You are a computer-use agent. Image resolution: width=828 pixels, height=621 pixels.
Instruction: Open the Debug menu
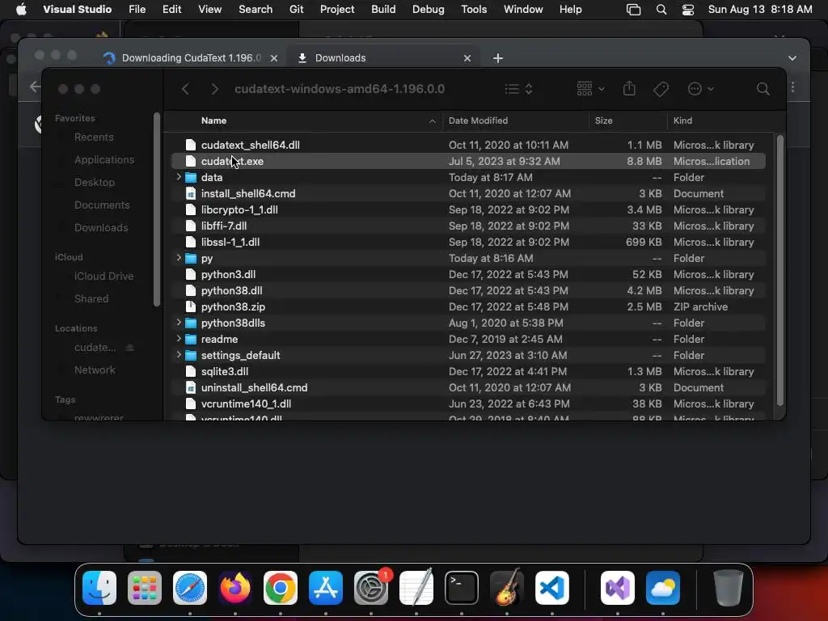pyautogui.click(x=428, y=10)
